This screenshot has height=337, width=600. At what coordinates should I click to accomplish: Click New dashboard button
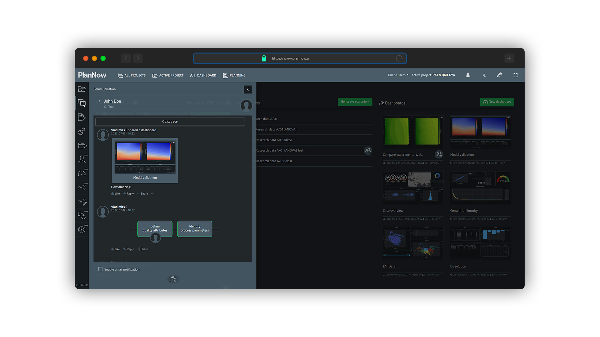point(497,102)
